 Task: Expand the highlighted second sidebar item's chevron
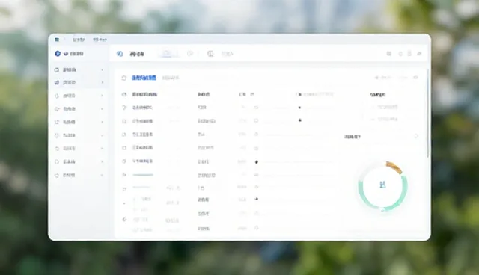pos(102,83)
